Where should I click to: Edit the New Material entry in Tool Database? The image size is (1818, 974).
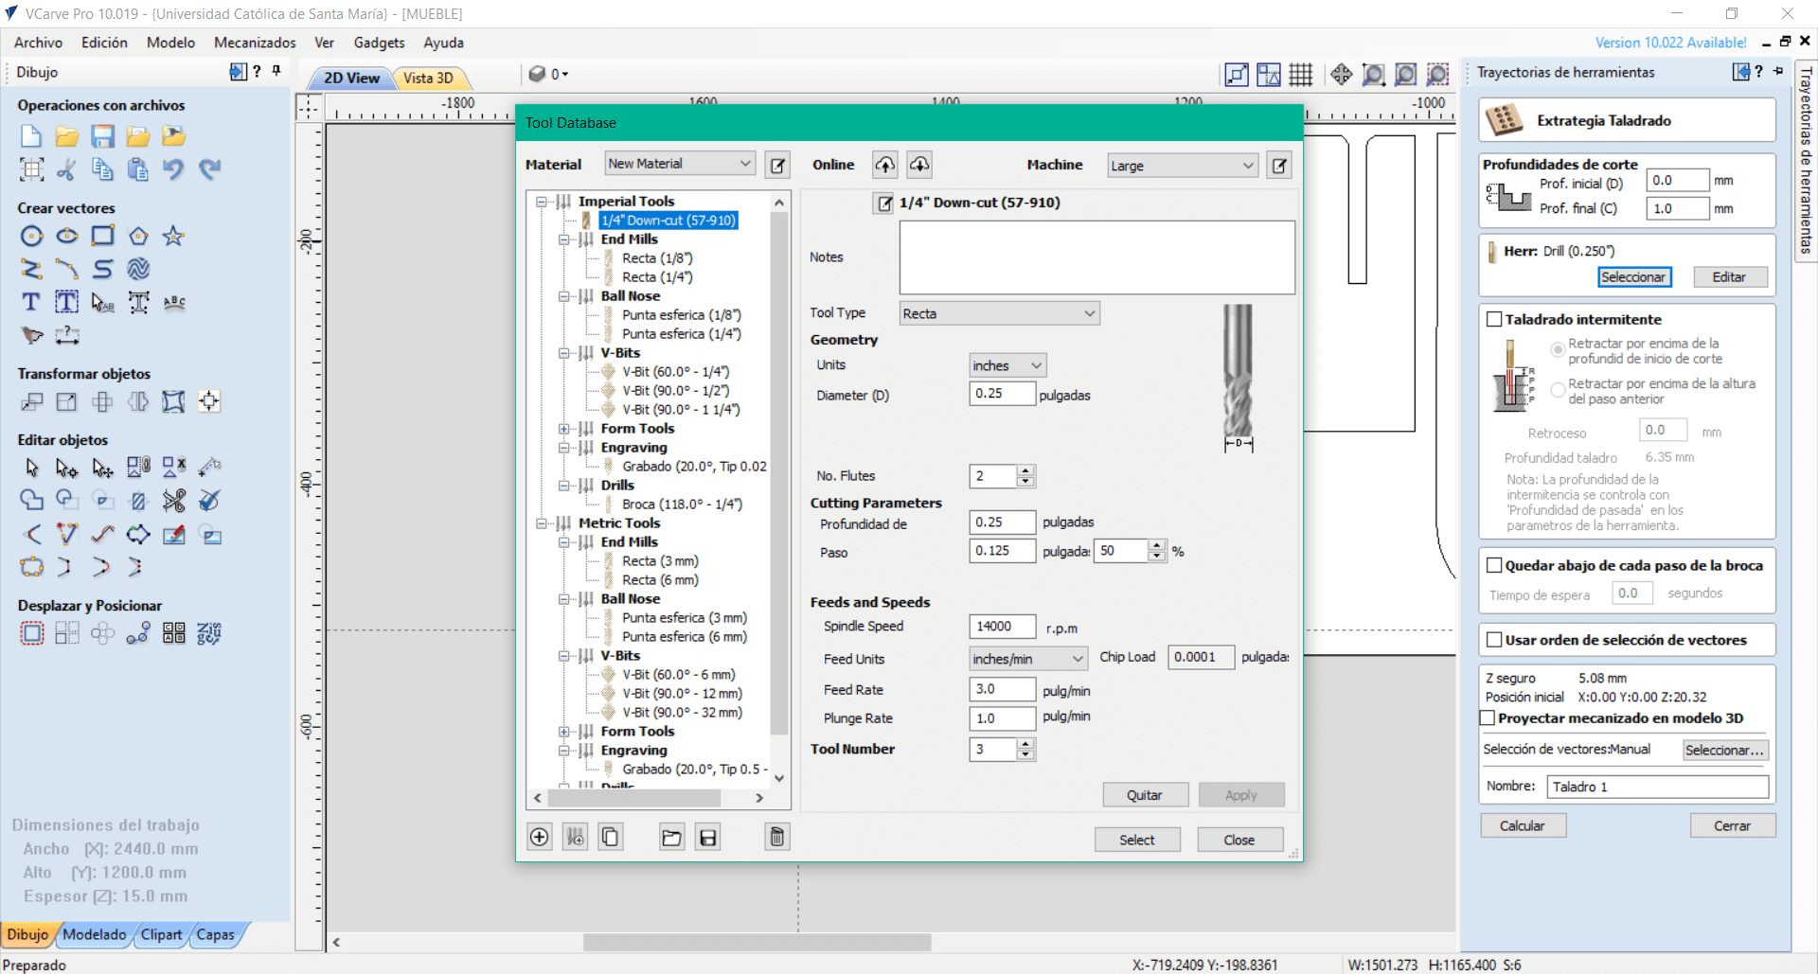point(777,166)
